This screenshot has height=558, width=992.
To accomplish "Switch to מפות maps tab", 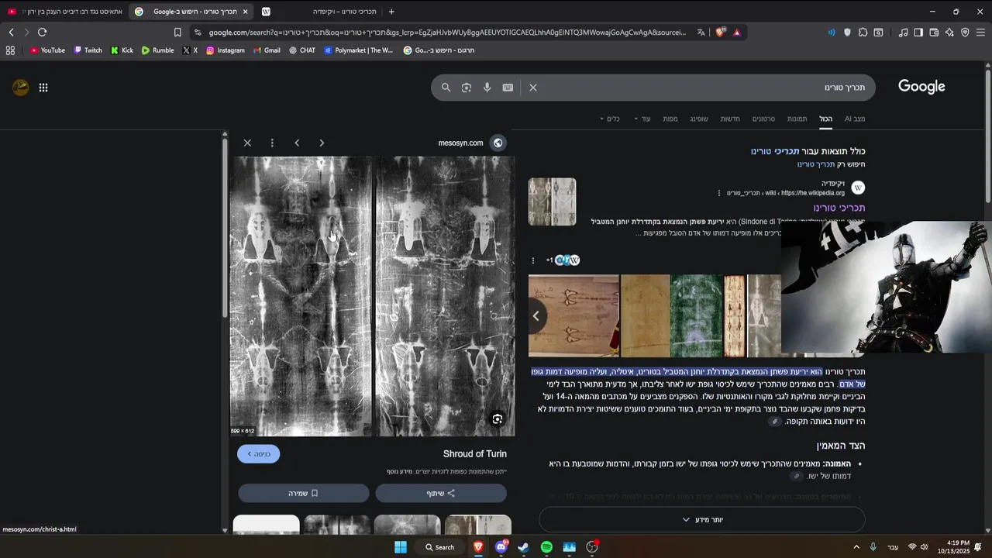I will pyautogui.click(x=670, y=119).
